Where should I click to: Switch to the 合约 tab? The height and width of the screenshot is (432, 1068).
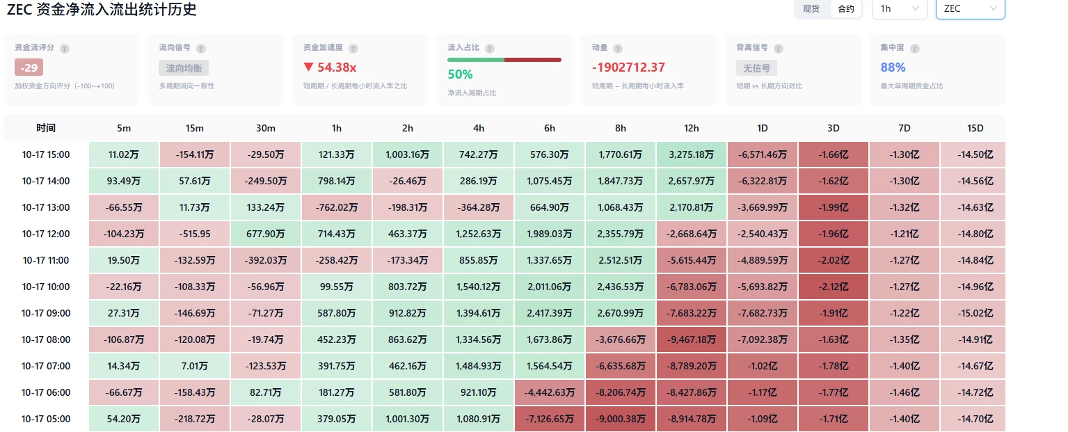pyautogui.click(x=845, y=9)
